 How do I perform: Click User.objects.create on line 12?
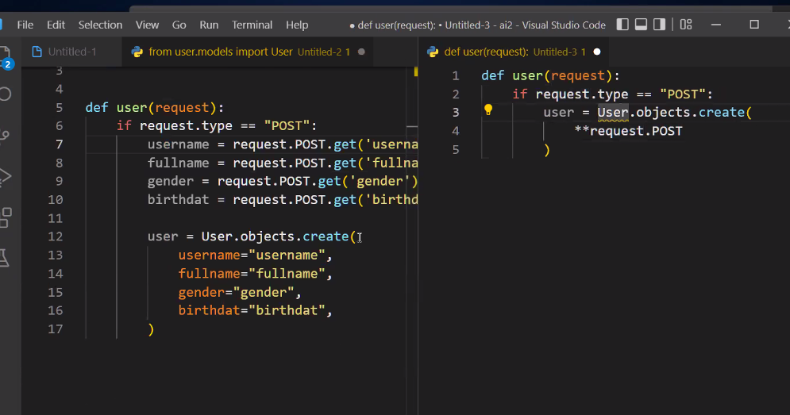pos(275,236)
